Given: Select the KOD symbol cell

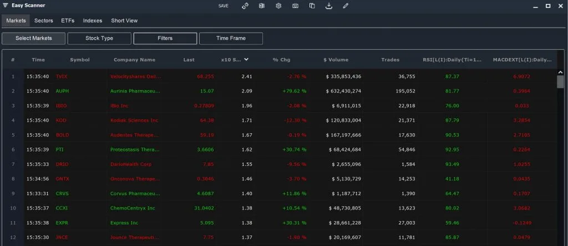Looking at the screenshot, I should click(x=61, y=121).
